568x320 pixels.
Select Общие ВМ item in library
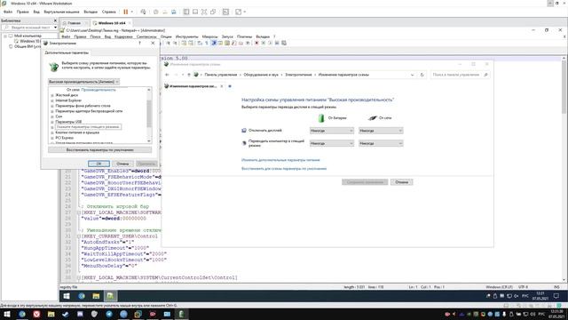tap(28, 46)
